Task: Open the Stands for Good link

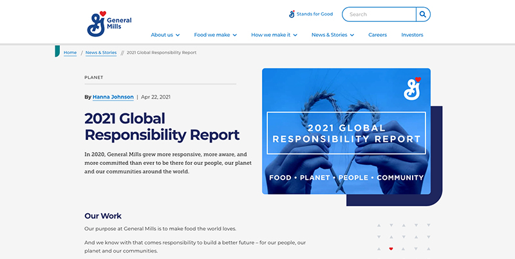Action: point(311,14)
